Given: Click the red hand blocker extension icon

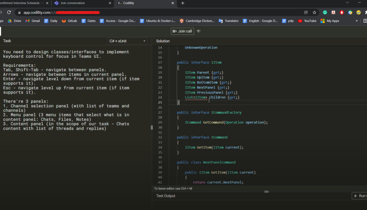Looking at the screenshot, I should [342, 13].
